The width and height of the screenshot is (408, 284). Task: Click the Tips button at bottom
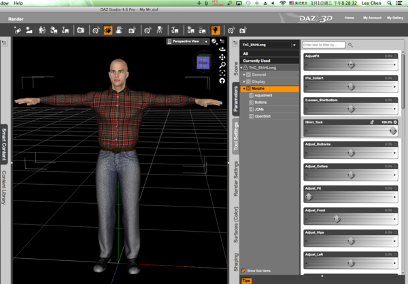[x=245, y=280]
